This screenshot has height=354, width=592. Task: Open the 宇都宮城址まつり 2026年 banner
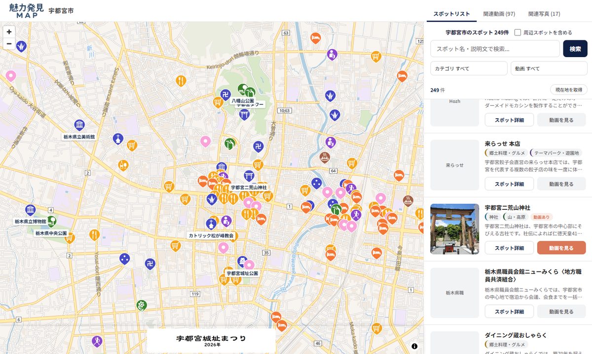click(211, 341)
